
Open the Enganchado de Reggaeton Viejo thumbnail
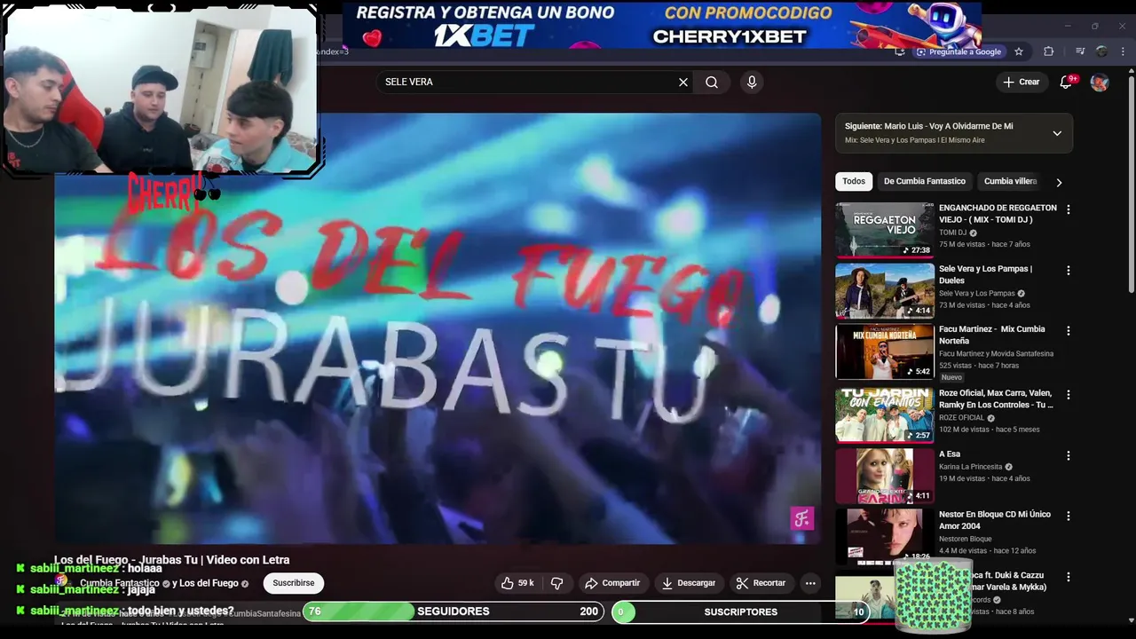point(885,230)
